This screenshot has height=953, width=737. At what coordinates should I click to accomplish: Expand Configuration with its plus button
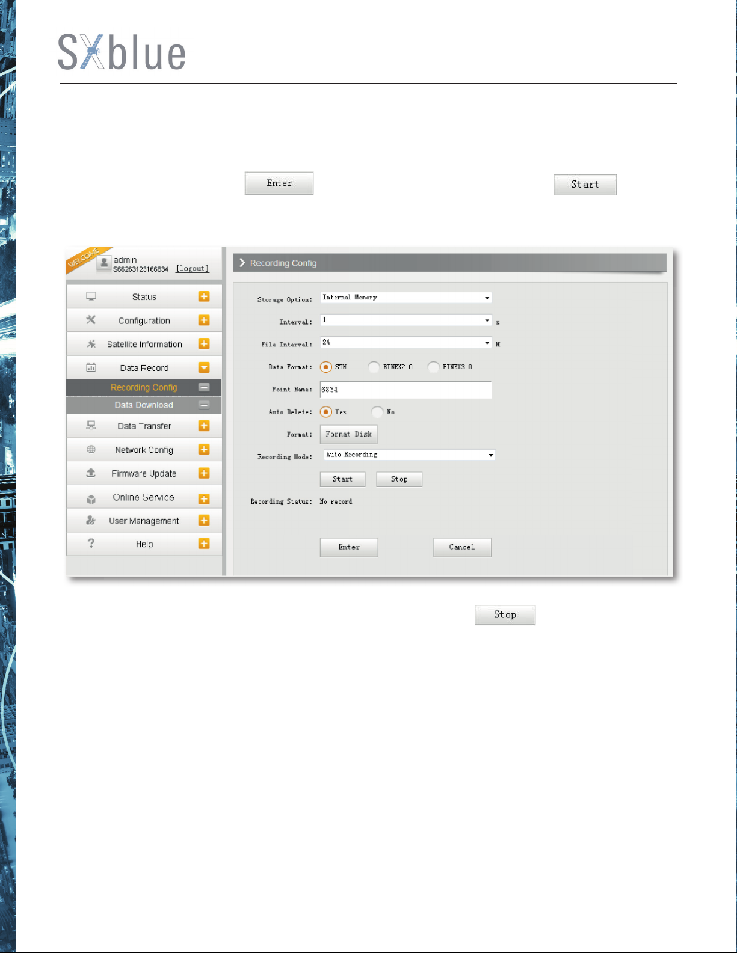(204, 320)
